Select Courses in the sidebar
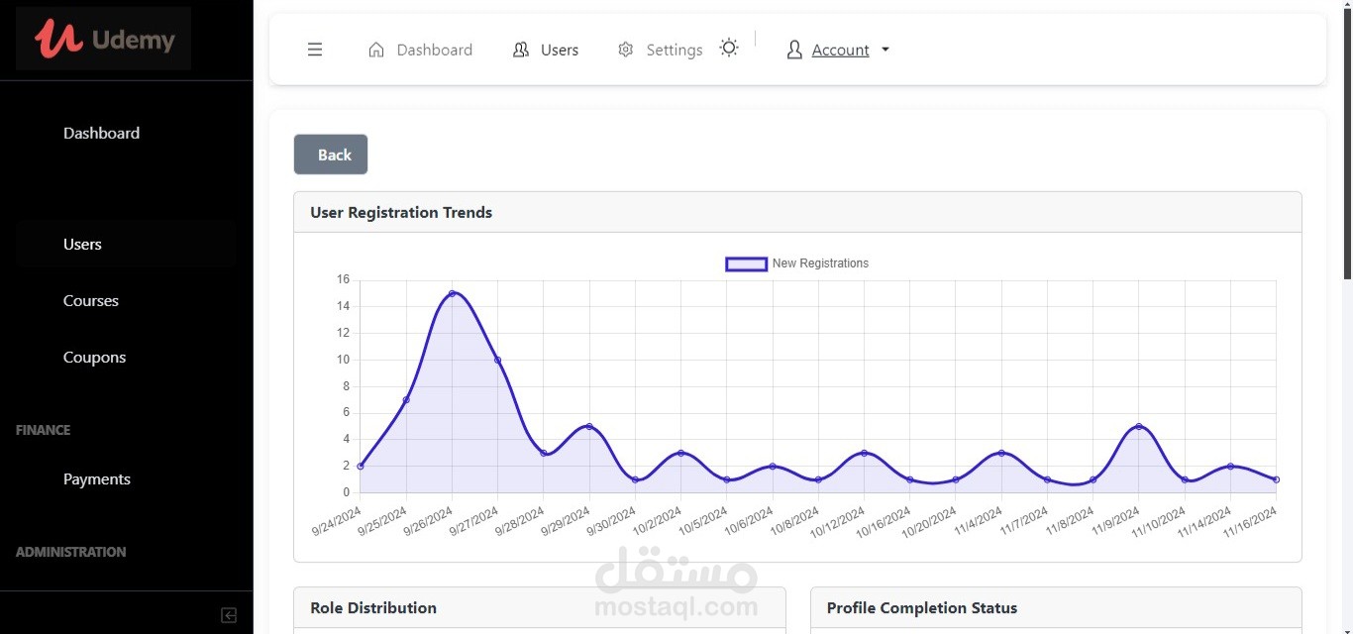Screen dimensions: 1353x634 91,300
